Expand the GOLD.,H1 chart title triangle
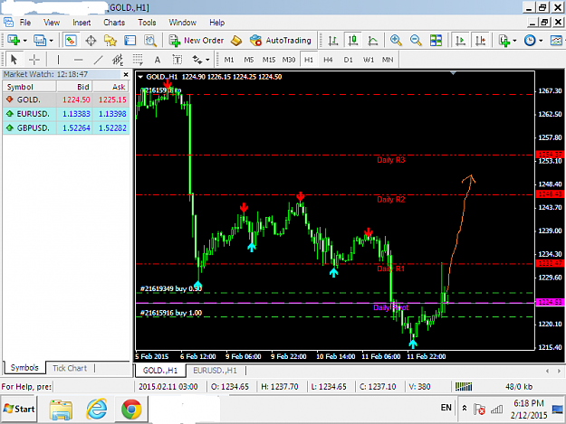Image resolution: width=566 pixels, height=424 pixels. tap(140, 77)
